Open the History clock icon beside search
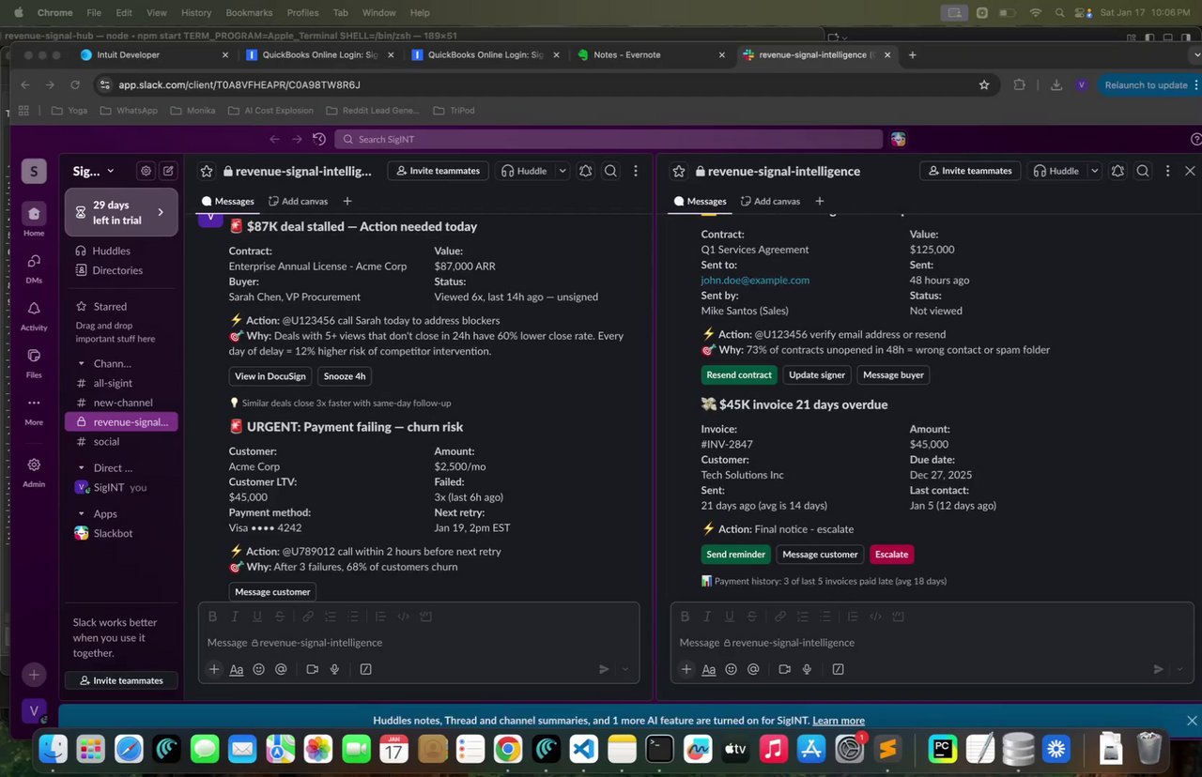This screenshot has height=777, width=1202. (x=319, y=139)
